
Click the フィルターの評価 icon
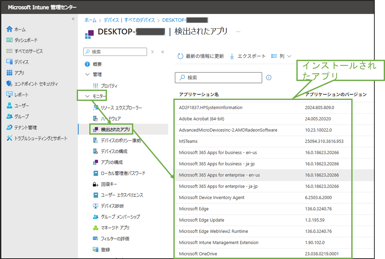click(95, 238)
